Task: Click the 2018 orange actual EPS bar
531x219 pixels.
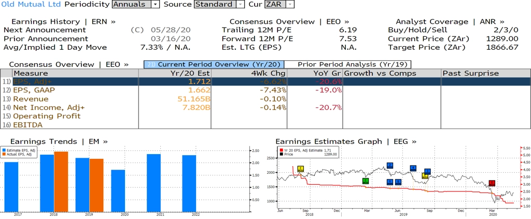Action: [61, 181]
